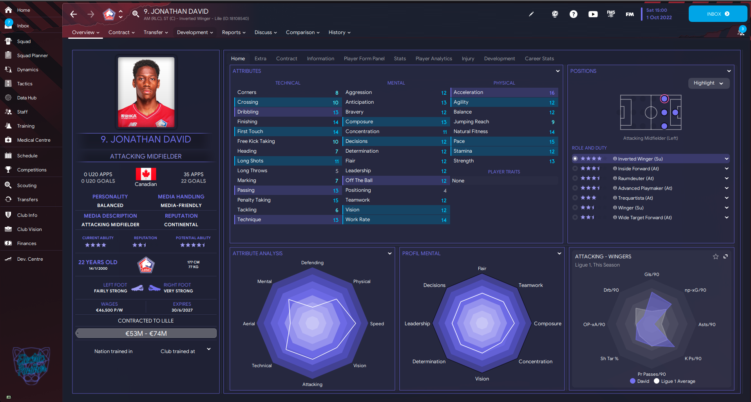Click the €53M - €74M value bar
The image size is (751, 402).
point(146,333)
